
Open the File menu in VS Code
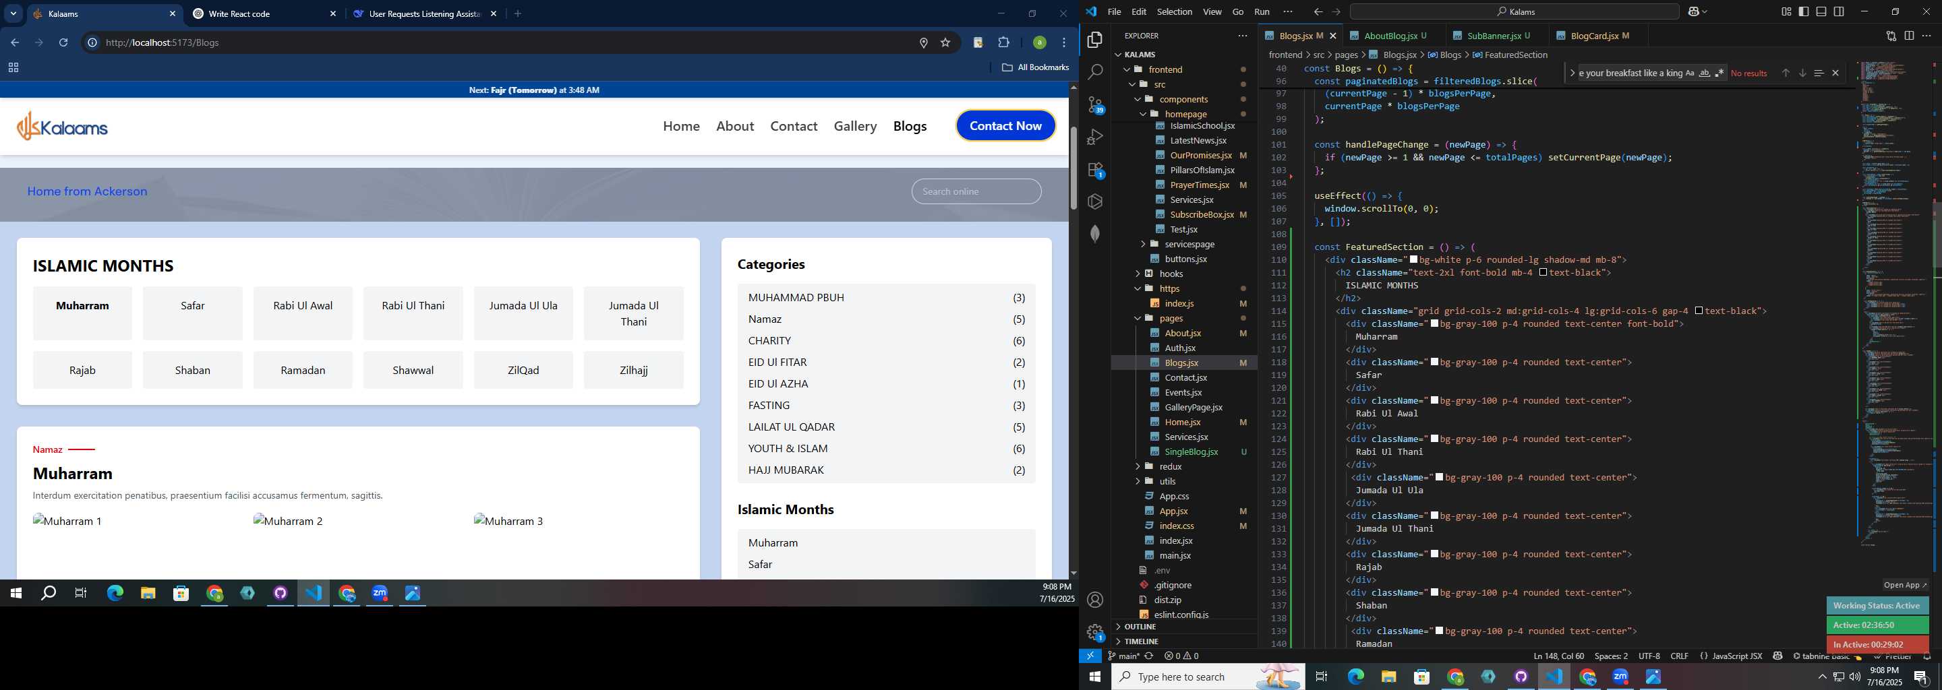(1113, 12)
